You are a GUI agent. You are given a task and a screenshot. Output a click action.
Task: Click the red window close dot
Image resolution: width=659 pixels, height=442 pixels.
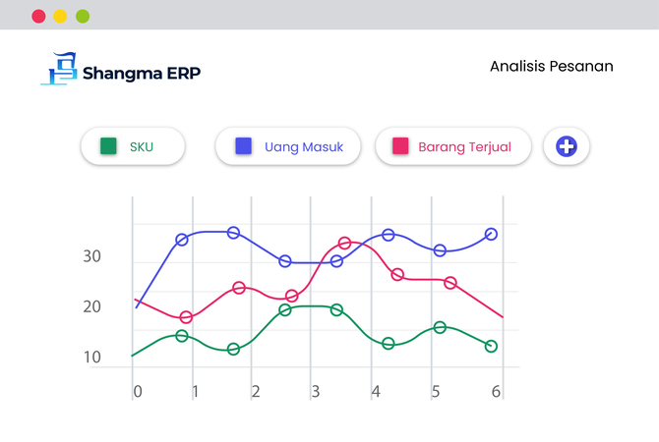(x=38, y=16)
